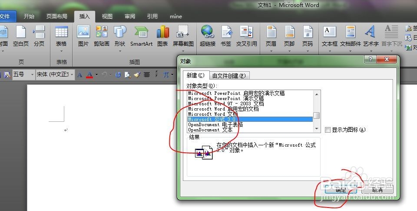The width and height of the screenshot is (417, 211).
Task: Open the 屏幕截图 screenshot tool
Action: coord(183,38)
